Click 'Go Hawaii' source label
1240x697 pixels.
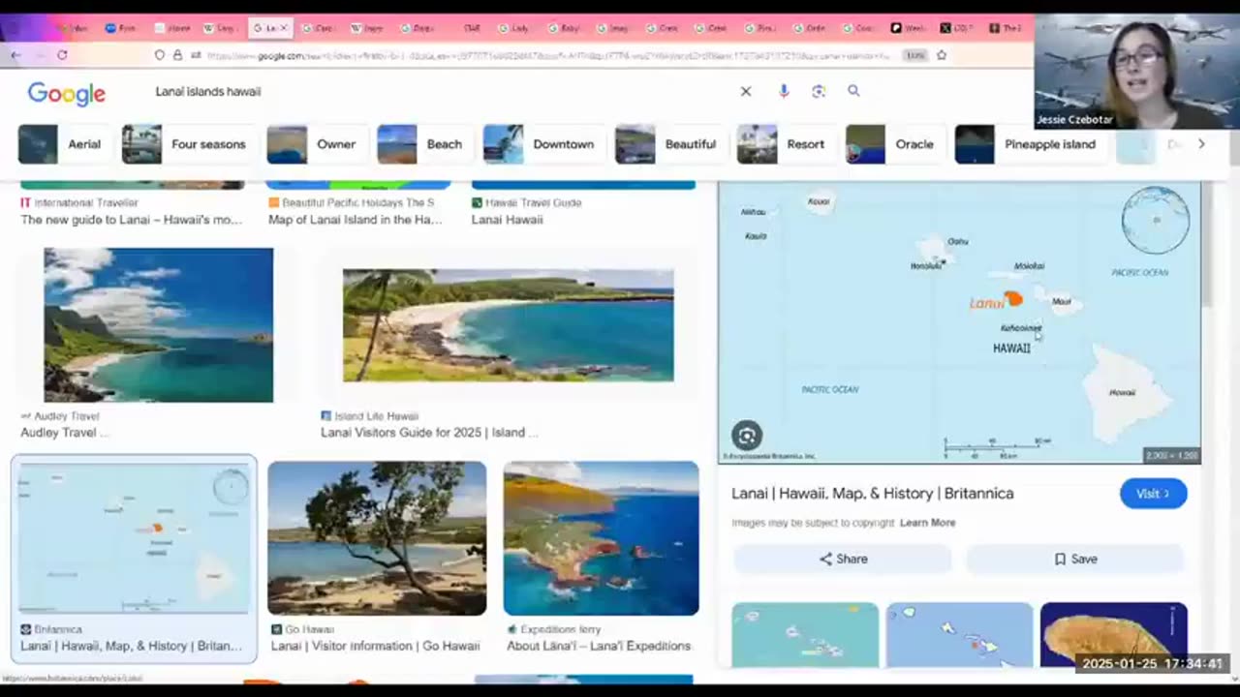coord(309,629)
